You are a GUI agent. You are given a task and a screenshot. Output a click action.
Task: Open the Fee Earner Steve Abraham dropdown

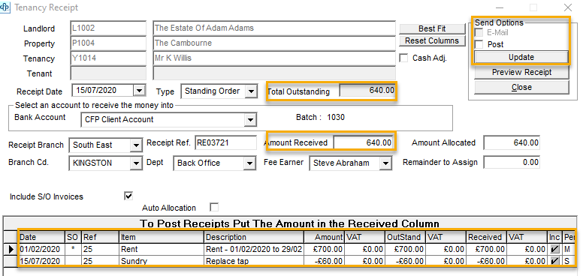click(x=385, y=163)
